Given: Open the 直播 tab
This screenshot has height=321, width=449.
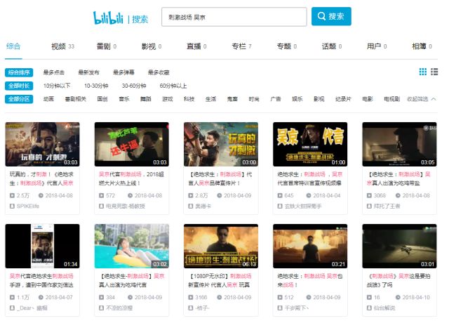Looking at the screenshot, I should point(196,46).
